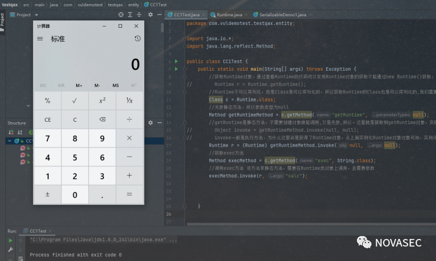The width and height of the screenshot is (436, 261).
Task: Click the Calculator plus key
Action: 129,176
